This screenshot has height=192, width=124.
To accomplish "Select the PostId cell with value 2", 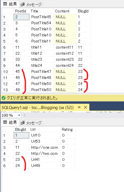I will click(x=21, y=17).
